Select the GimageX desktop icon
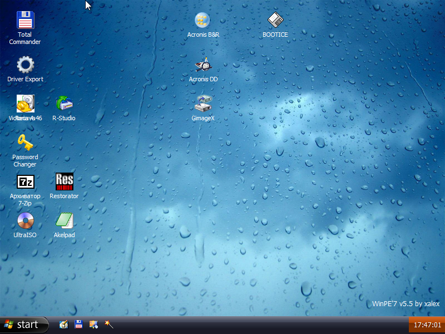Screen dimensions: 445x334 (x=203, y=104)
